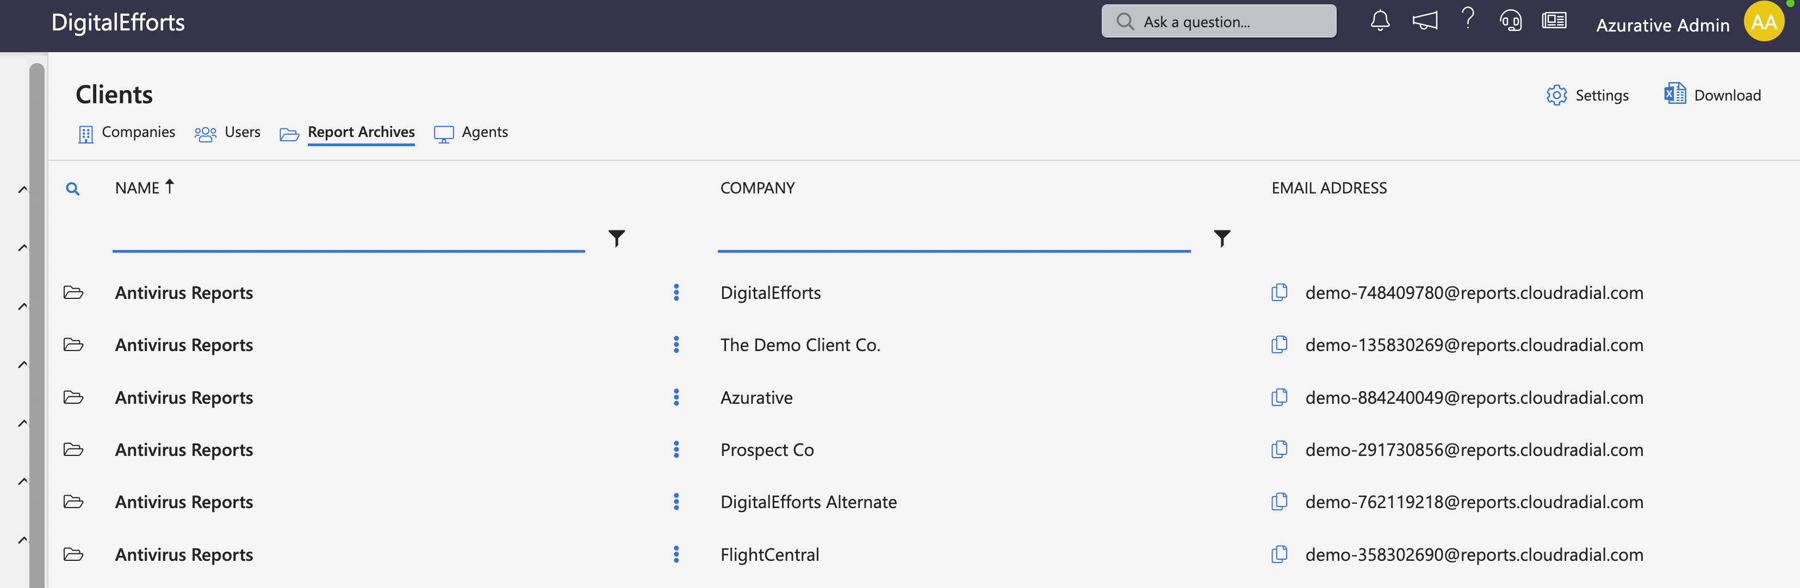The image size is (1800, 588).
Task: Open folder icon for FlightCentral row
Action: coord(73,554)
